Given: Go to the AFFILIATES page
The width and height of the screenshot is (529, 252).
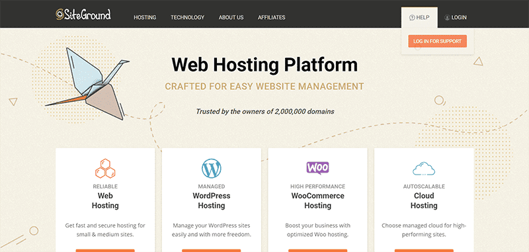Looking at the screenshot, I should coord(272,18).
